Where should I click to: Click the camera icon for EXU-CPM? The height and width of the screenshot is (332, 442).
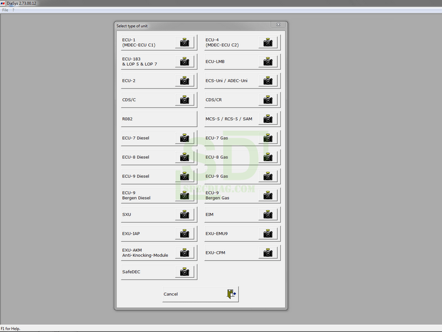coord(268,253)
